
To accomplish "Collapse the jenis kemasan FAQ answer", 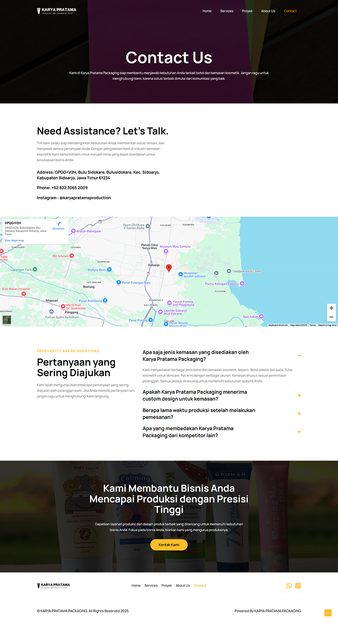I will [x=299, y=356].
